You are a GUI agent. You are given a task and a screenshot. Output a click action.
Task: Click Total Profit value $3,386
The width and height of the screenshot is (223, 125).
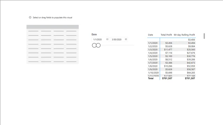[x=169, y=63]
